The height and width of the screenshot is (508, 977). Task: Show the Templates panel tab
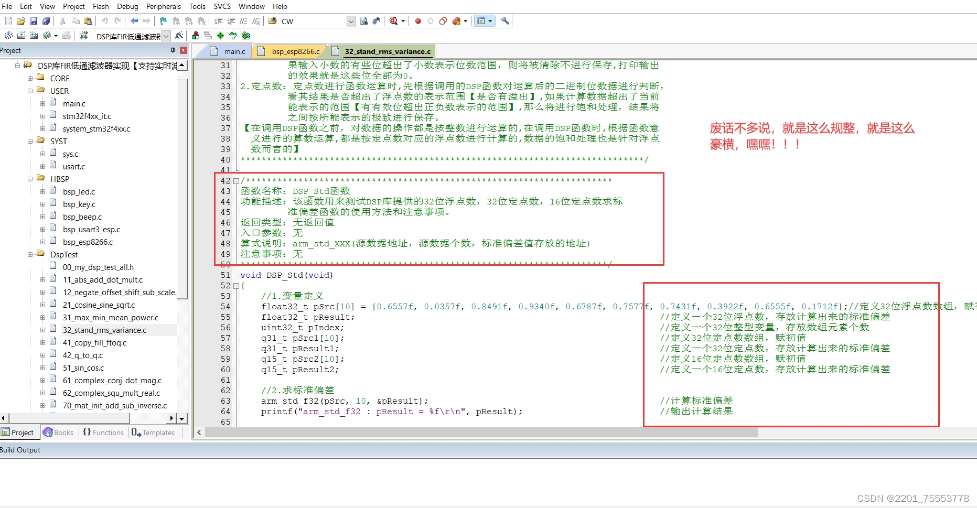[153, 433]
